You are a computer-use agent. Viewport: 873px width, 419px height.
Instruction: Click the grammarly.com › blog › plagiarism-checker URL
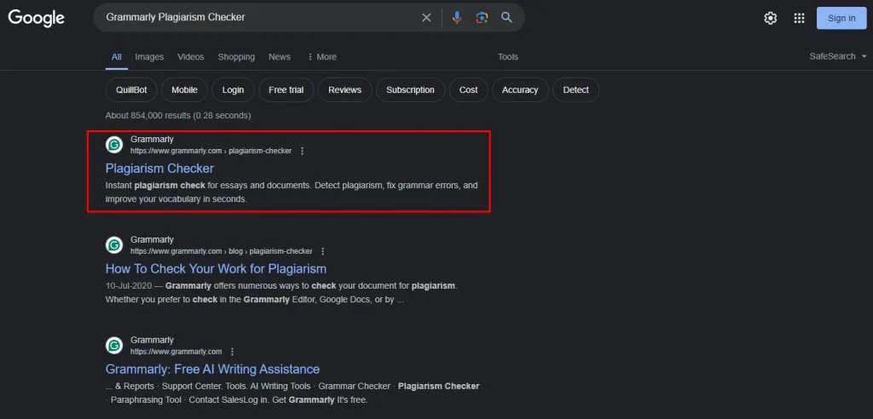(222, 251)
